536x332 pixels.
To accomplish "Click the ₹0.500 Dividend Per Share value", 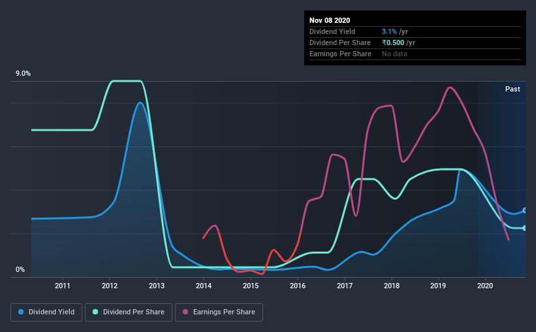I will pos(393,42).
